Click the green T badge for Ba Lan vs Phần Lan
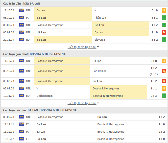This screenshot has height=143, width=168. point(164,18)
